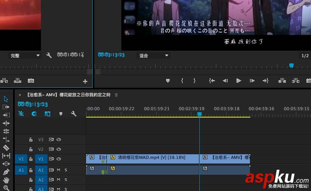Select 清明樱花祭MAD.mp4 video clip
This screenshot has height=191, width=311.
[153, 159]
